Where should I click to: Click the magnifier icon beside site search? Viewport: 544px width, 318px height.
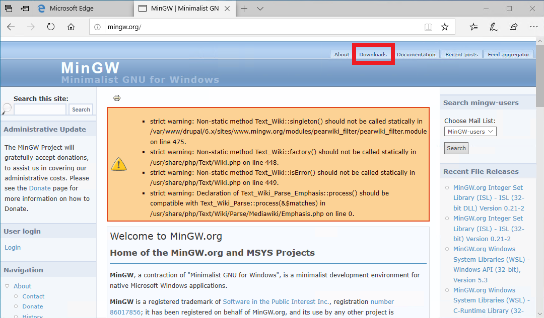(x=7, y=109)
